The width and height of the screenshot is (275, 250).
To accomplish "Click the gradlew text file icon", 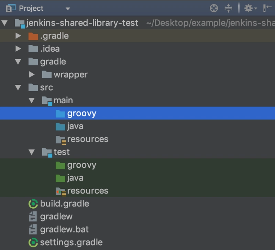I will point(33,217).
